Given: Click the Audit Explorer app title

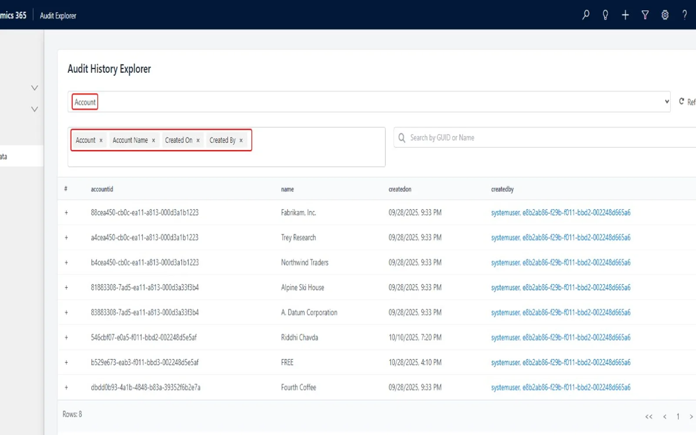Looking at the screenshot, I should [58, 16].
